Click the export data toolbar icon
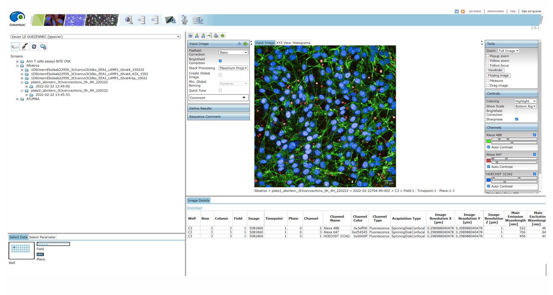The image size is (553, 295). pos(155,20)
